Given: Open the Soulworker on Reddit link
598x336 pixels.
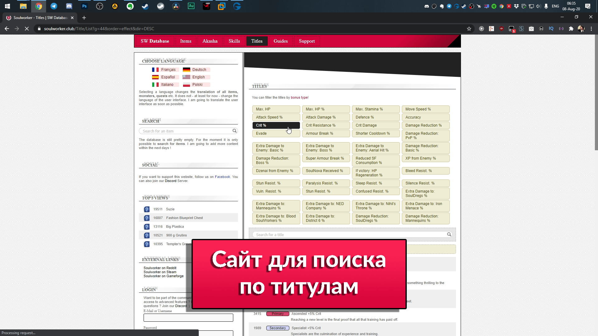Looking at the screenshot, I should 160,268.
